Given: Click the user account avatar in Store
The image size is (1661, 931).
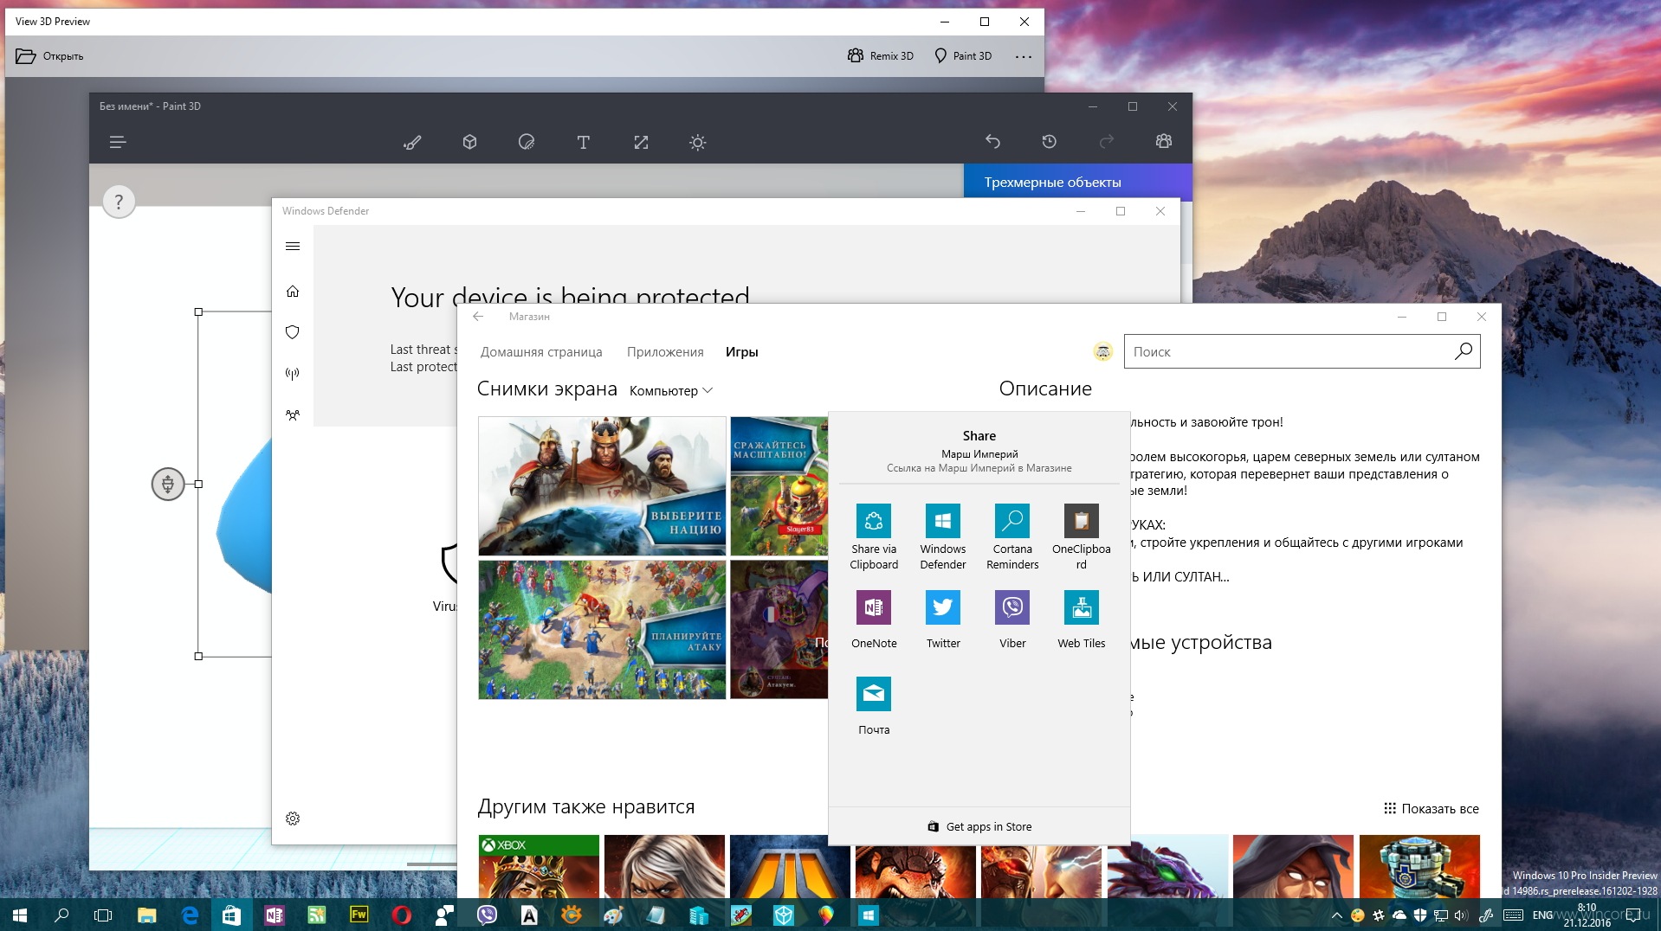Looking at the screenshot, I should click(x=1102, y=351).
